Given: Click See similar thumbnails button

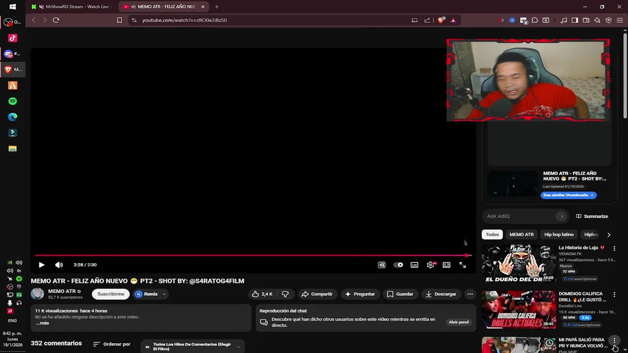Looking at the screenshot, I should [569, 195].
